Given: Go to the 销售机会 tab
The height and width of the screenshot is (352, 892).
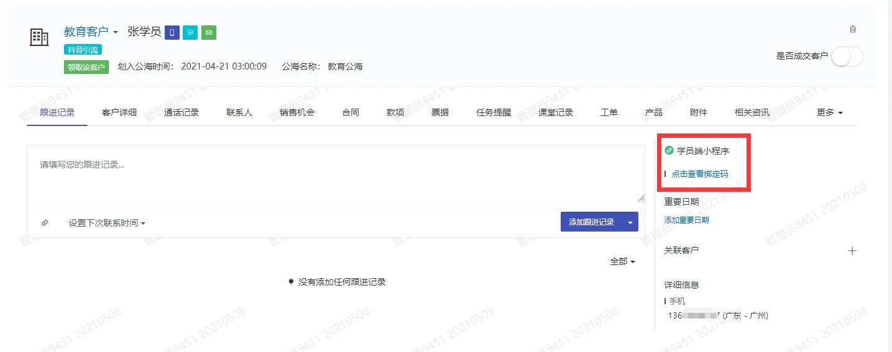Looking at the screenshot, I should click(297, 112).
